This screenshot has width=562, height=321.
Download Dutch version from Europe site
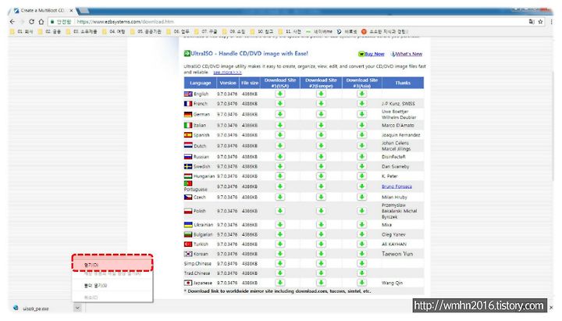321,145
